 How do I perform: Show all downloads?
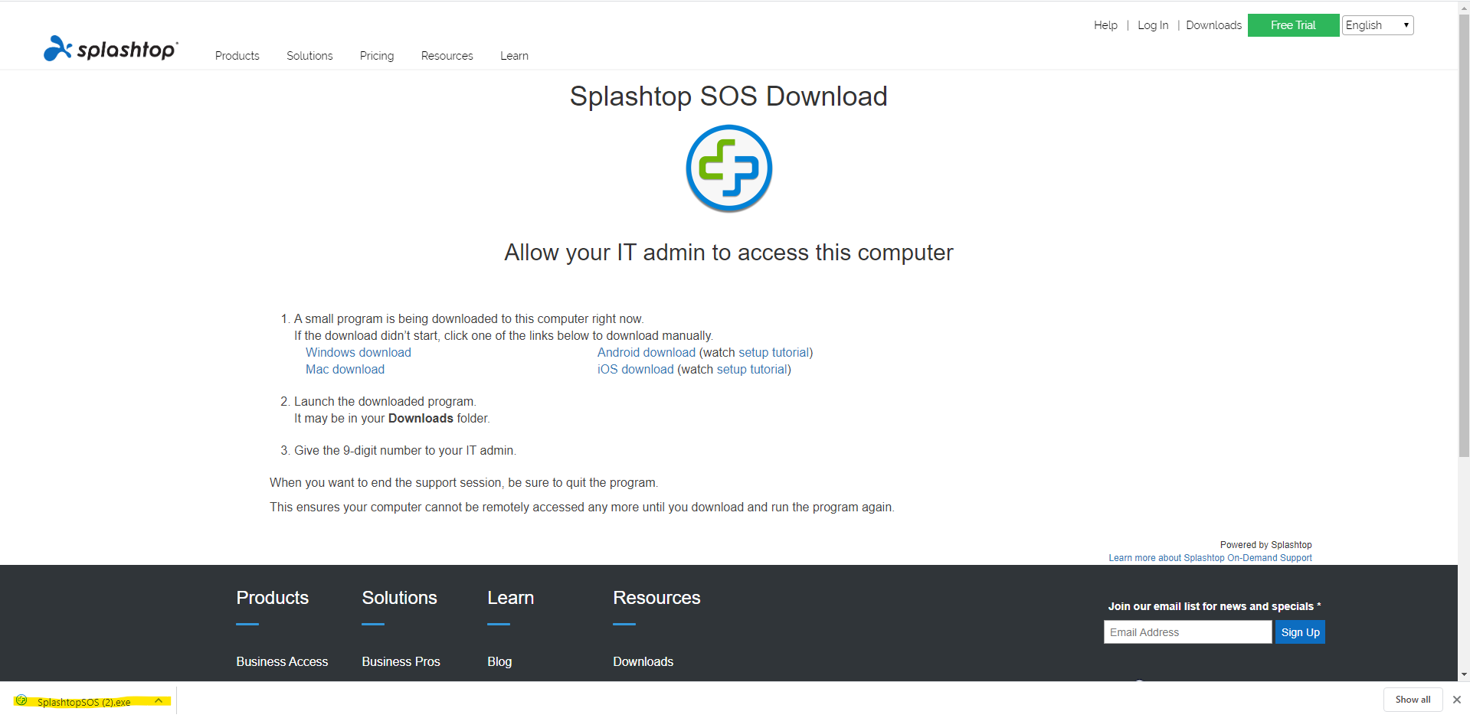click(x=1413, y=700)
